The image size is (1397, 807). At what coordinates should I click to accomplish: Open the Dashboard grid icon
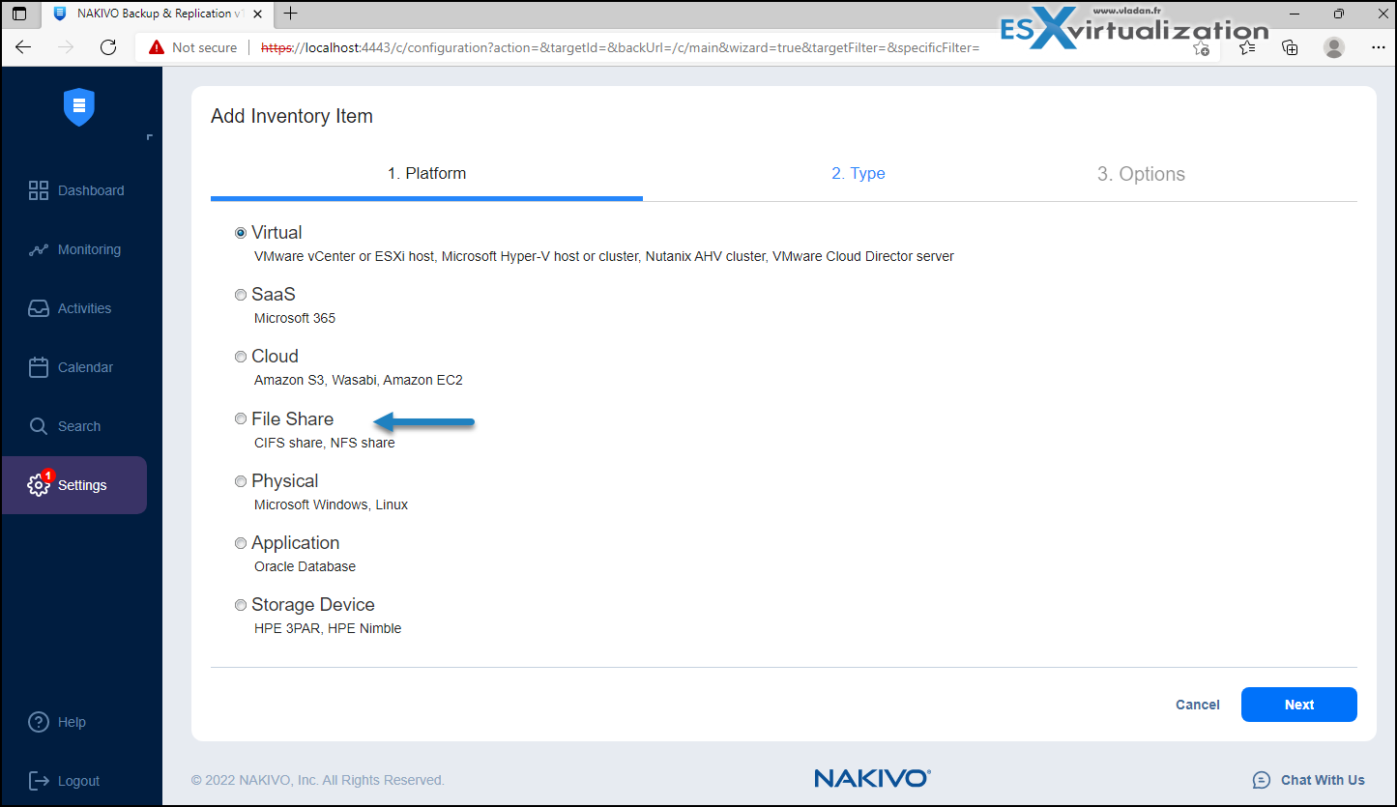pyautogui.click(x=39, y=190)
